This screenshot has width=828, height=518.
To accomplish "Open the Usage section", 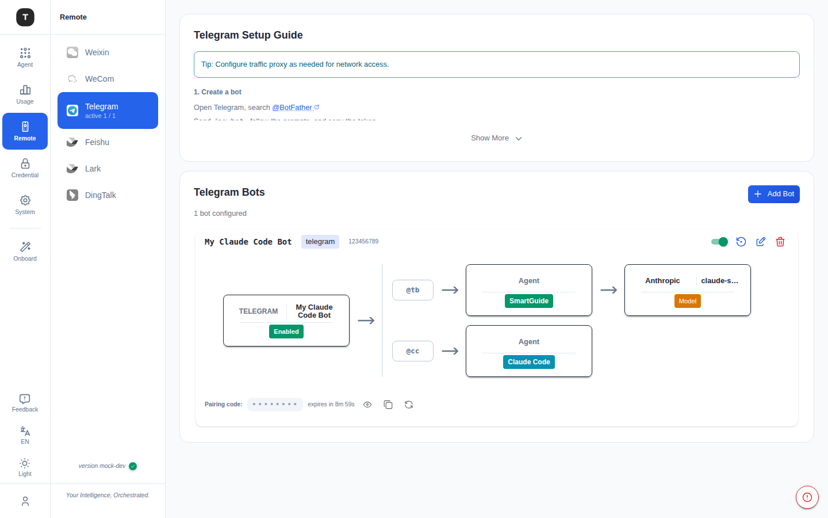I will click(x=25, y=94).
